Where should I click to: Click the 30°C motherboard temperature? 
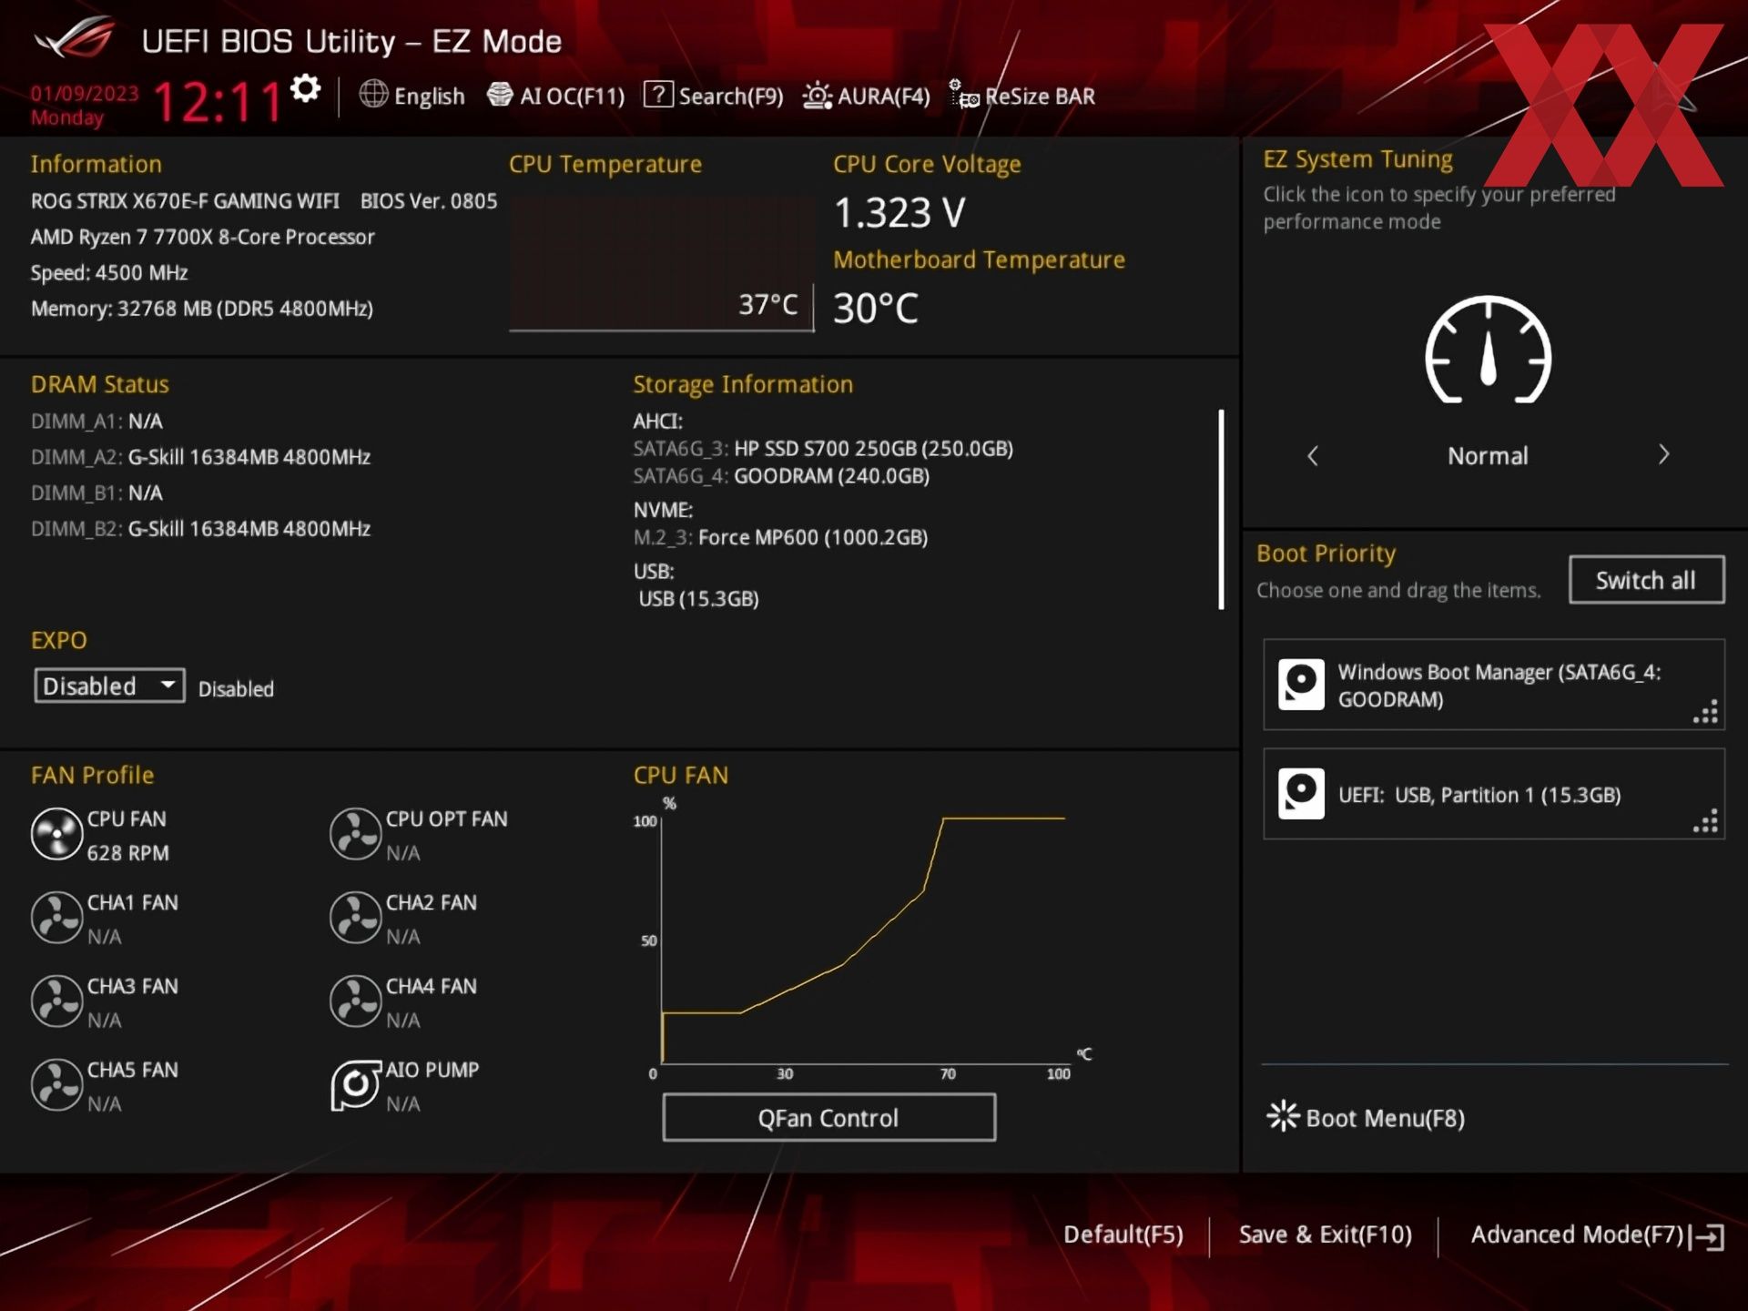coord(876,308)
